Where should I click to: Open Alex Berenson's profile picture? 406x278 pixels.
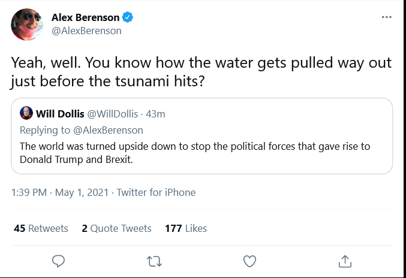click(x=27, y=25)
